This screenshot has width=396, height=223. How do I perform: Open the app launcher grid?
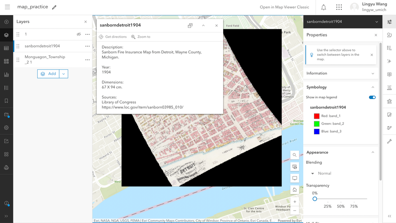coord(339,7)
